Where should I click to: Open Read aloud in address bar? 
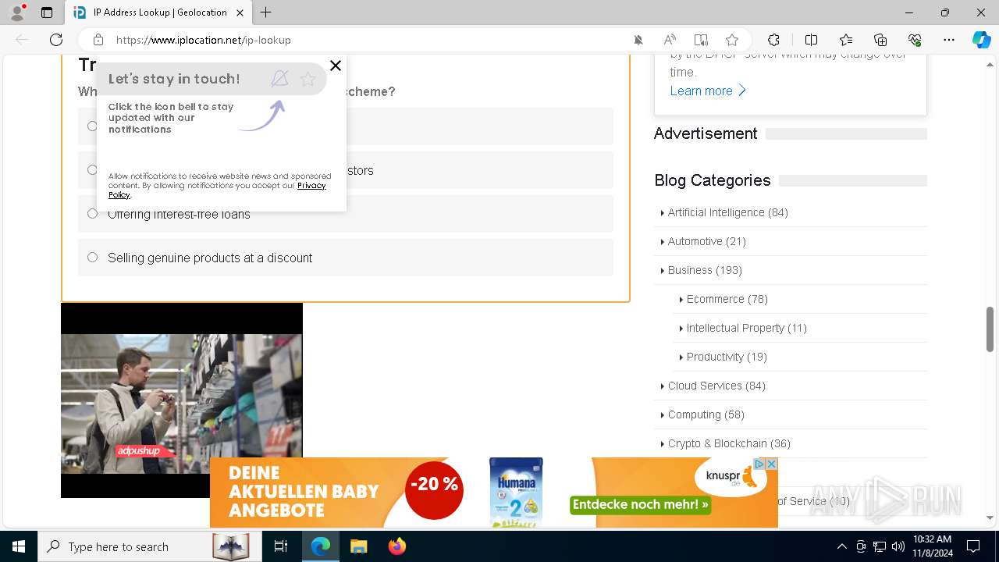click(670, 40)
